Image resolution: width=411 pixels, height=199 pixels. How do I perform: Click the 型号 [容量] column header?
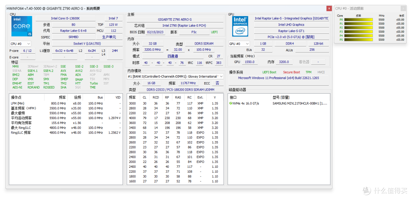[x=300, y=97]
